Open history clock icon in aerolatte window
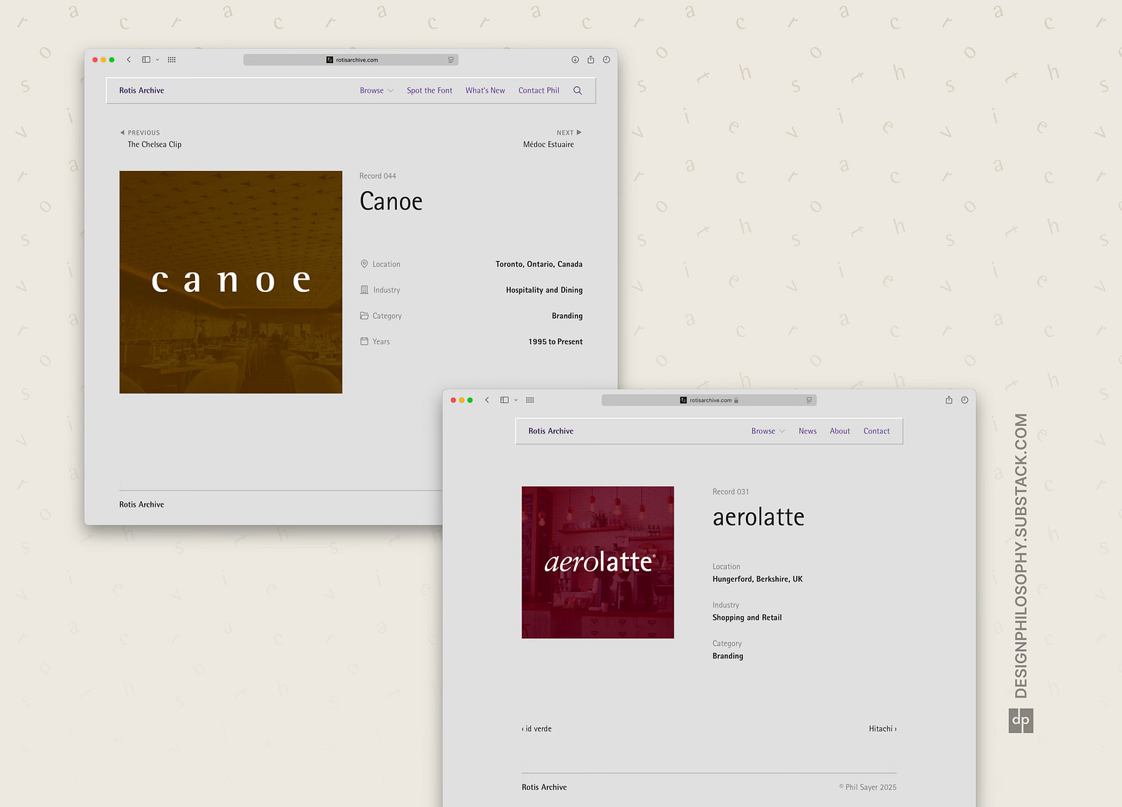This screenshot has width=1122, height=807. pyautogui.click(x=964, y=400)
